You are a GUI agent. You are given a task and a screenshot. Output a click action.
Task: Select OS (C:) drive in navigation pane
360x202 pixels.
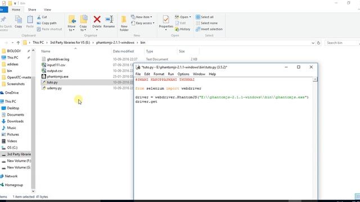coord(12,148)
